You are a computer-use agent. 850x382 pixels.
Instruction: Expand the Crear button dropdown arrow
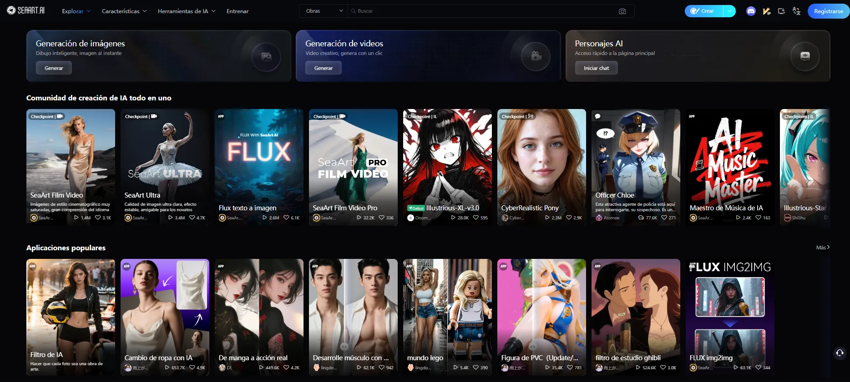(729, 11)
